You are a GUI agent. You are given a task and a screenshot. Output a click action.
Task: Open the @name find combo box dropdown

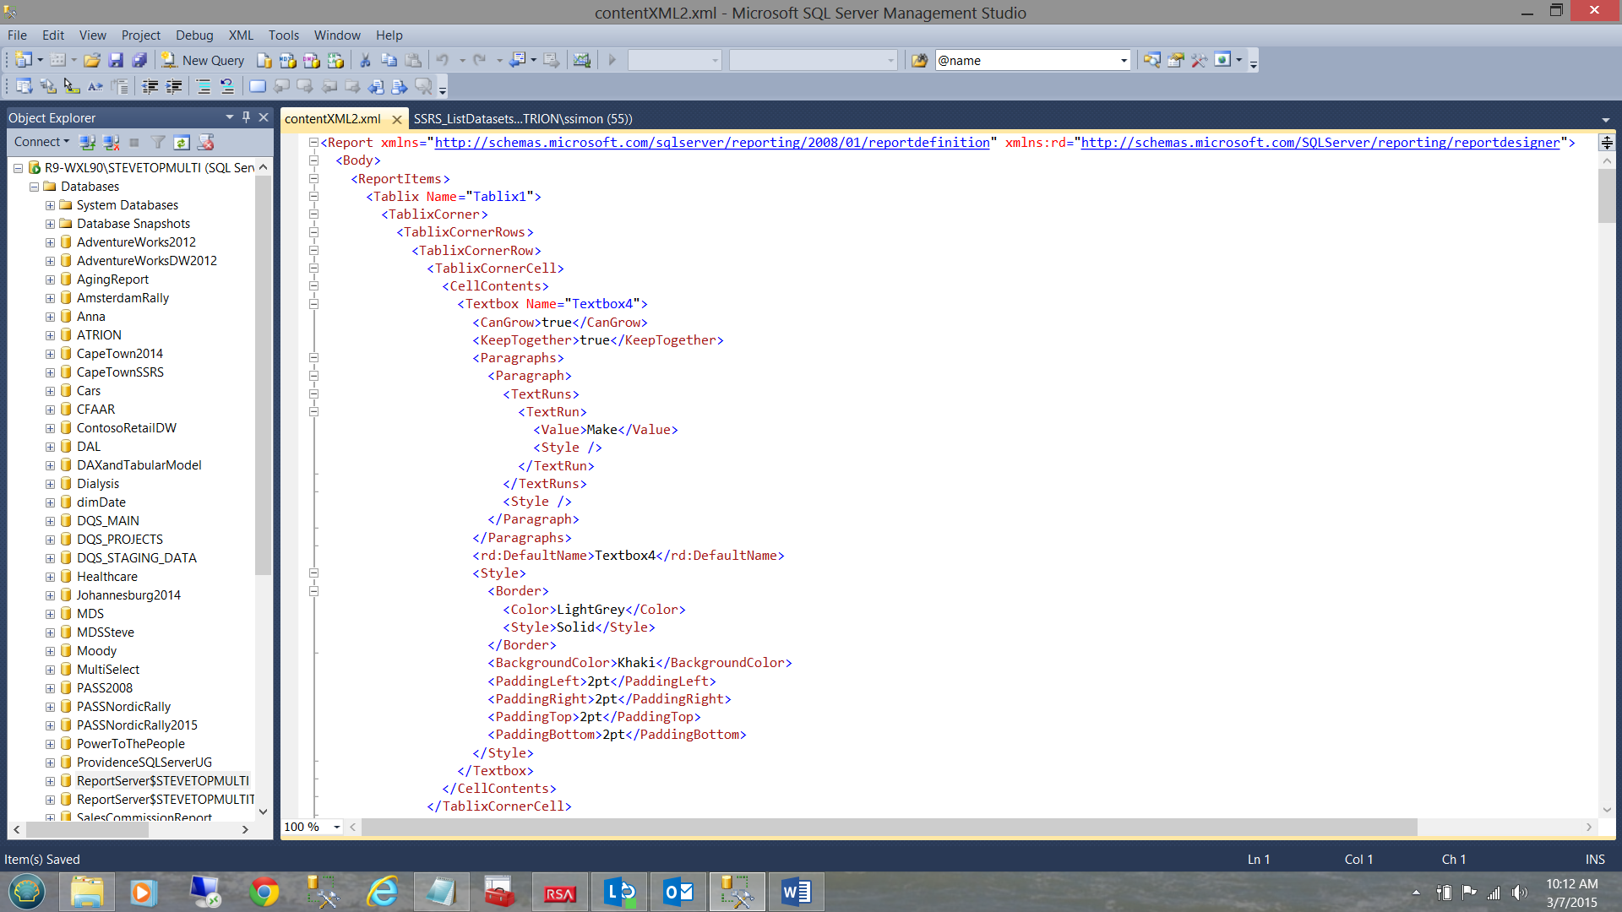tap(1124, 60)
